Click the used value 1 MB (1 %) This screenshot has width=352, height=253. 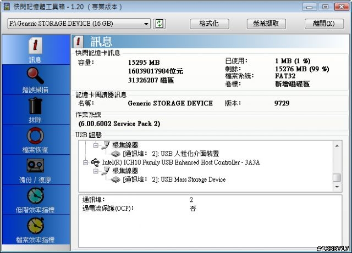[293, 61]
